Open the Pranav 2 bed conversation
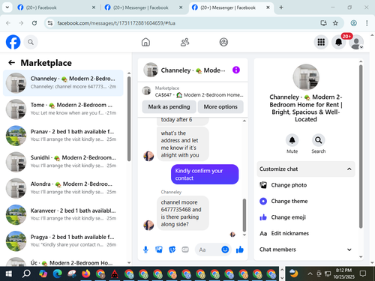Image resolution: width=375 pixels, height=281 pixels. (x=63, y=136)
